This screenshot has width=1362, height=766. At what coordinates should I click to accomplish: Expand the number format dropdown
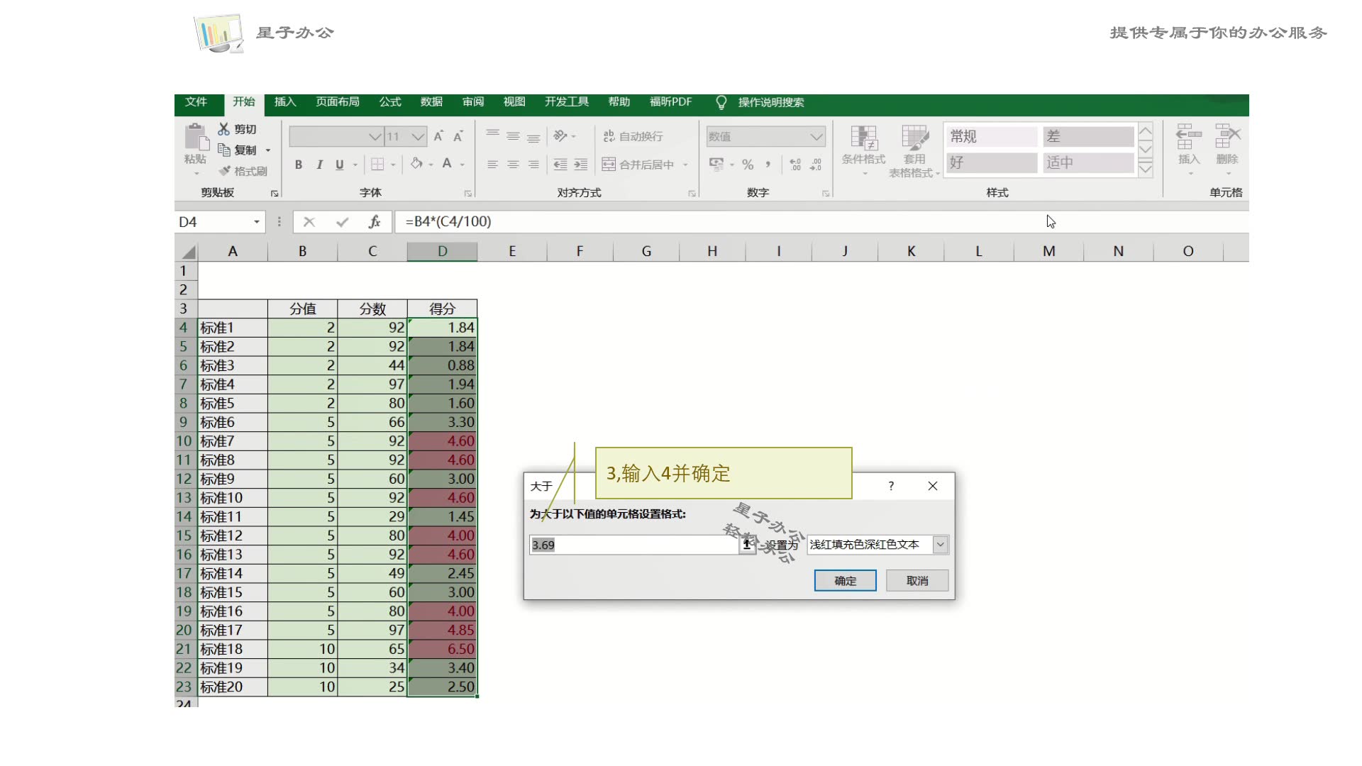point(816,136)
